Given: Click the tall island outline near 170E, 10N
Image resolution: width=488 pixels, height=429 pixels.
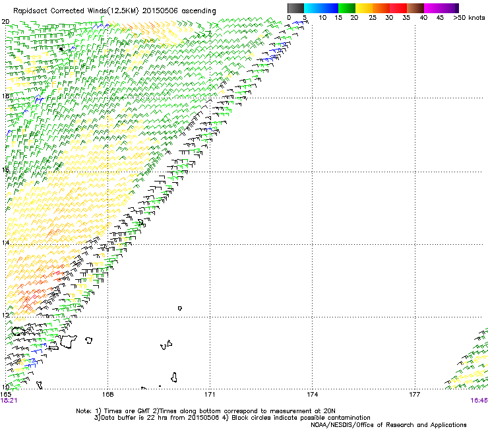Looking at the screenshot, I should 174,378.
